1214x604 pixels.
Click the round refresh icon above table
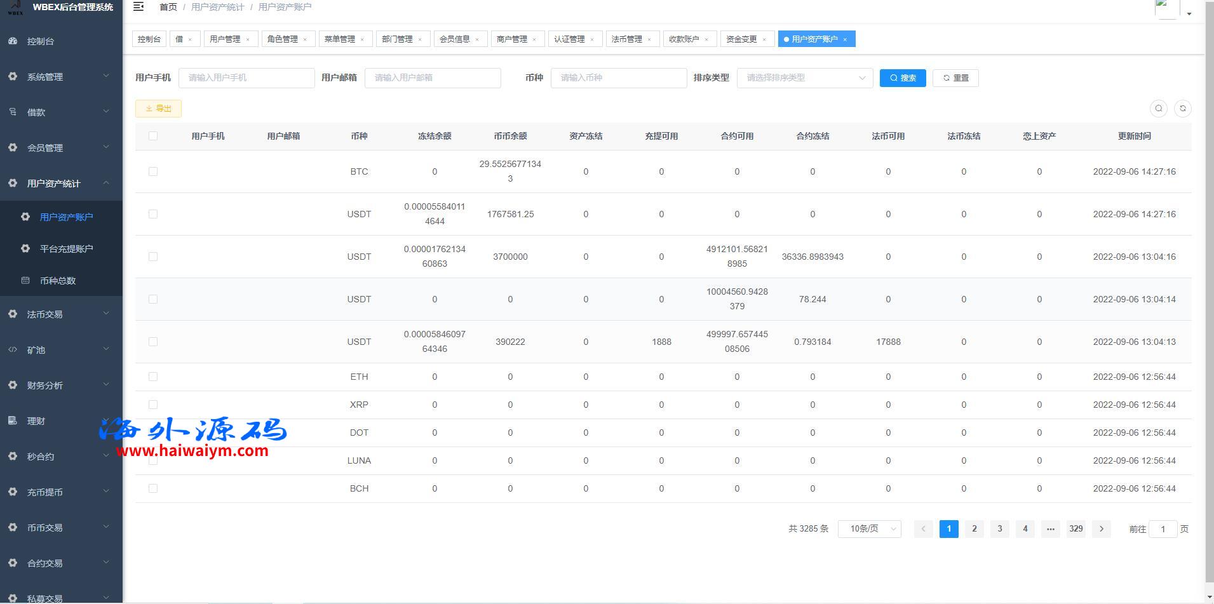coord(1182,109)
